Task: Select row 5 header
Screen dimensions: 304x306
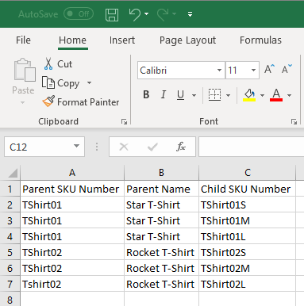Action: [x=10, y=252]
